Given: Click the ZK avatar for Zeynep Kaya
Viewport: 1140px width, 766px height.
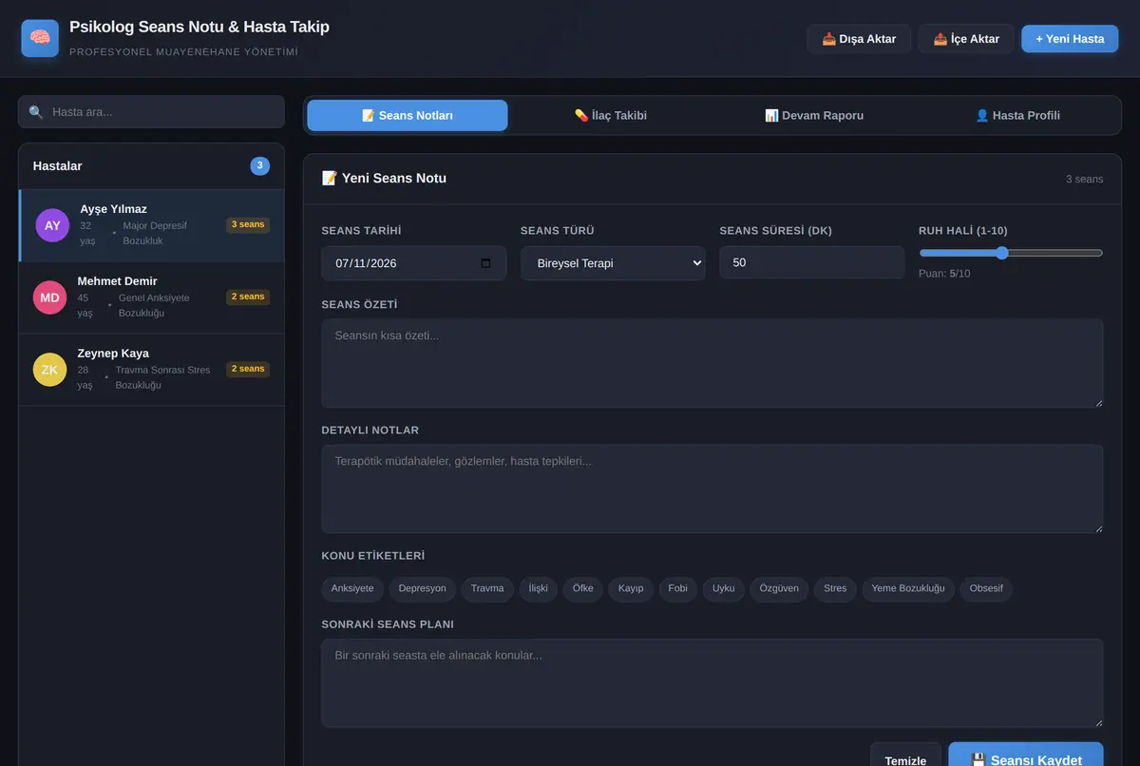Looking at the screenshot, I should pyautogui.click(x=49, y=370).
